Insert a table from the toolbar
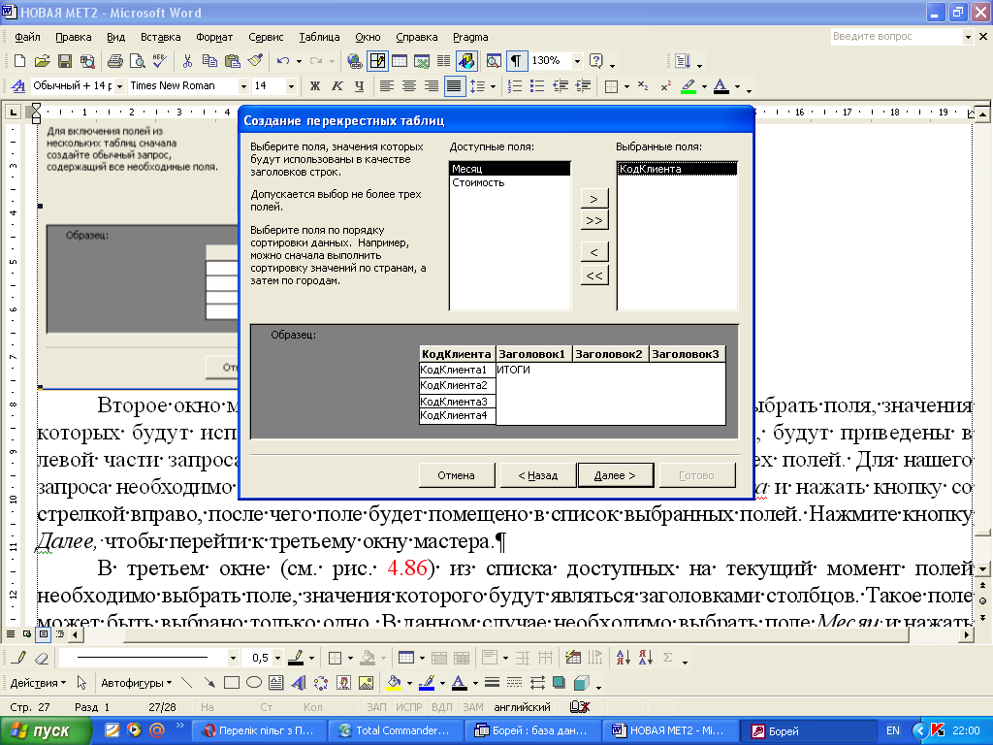 [400, 61]
